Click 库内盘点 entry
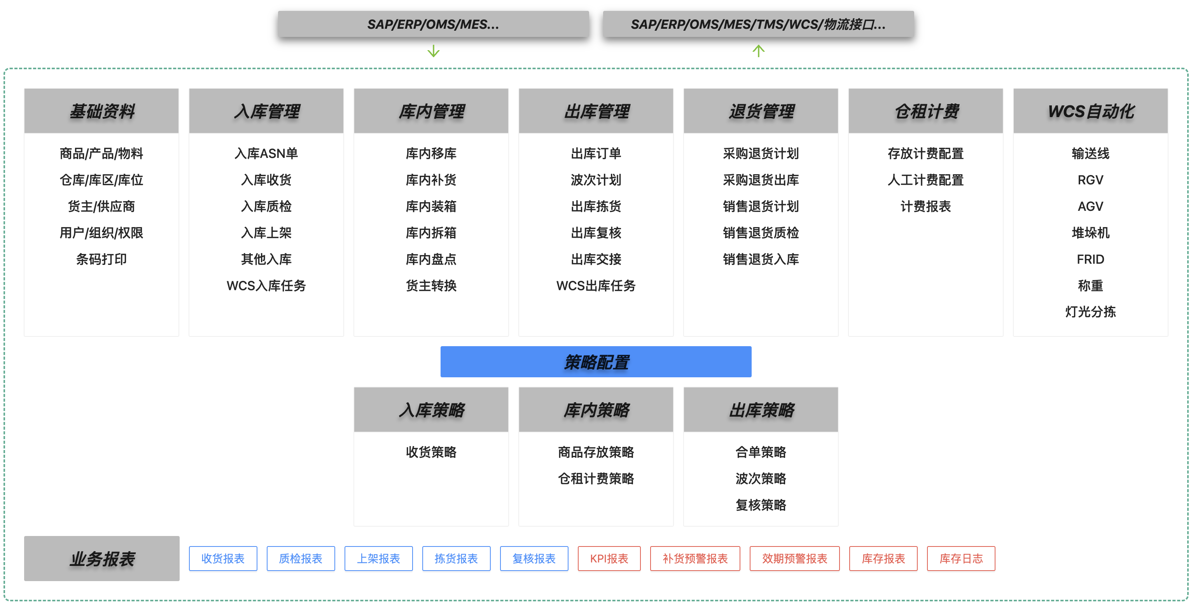Screen dimensions: 1193x606 point(431,259)
